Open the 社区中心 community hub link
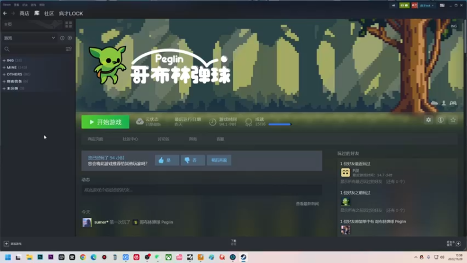Screen dimensions: 467x263 (x=130, y=139)
